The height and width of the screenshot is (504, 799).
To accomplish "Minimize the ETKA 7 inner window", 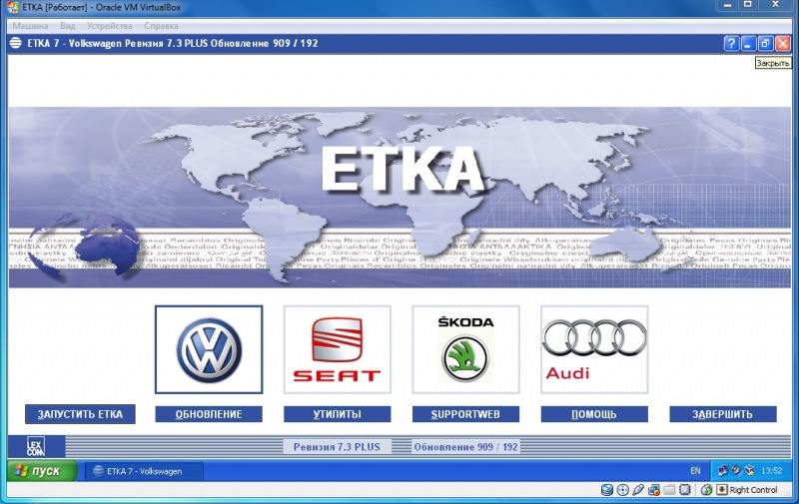I will pyautogui.click(x=748, y=43).
